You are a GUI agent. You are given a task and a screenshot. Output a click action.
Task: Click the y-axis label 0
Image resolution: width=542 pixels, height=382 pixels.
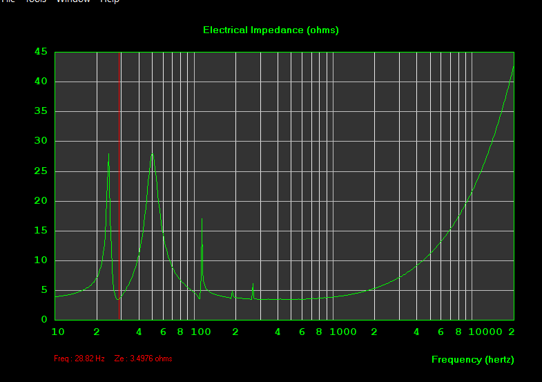click(44, 319)
